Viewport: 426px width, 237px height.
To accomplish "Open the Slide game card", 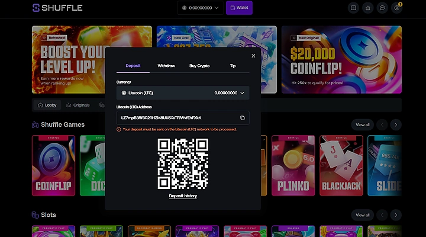I will pyautogui.click(x=385, y=165).
